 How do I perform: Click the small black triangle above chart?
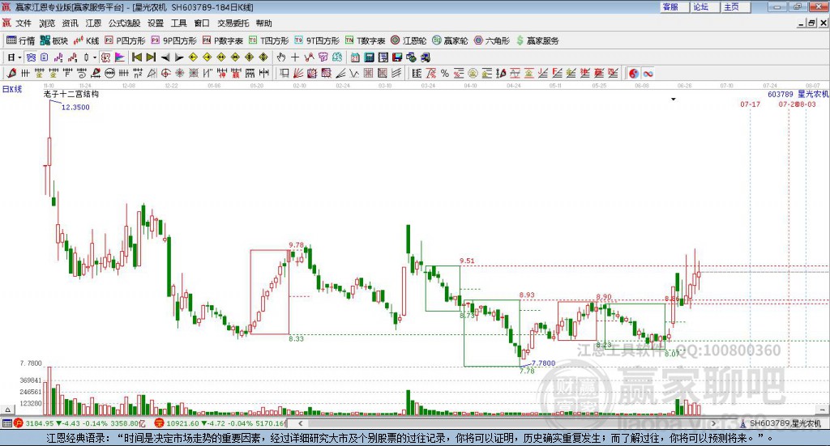pyautogui.click(x=674, y=100)
